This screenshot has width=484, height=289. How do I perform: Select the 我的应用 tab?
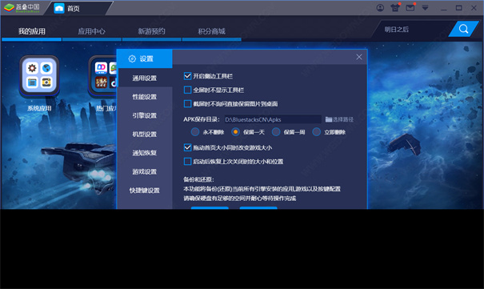[x=31, y=31]
